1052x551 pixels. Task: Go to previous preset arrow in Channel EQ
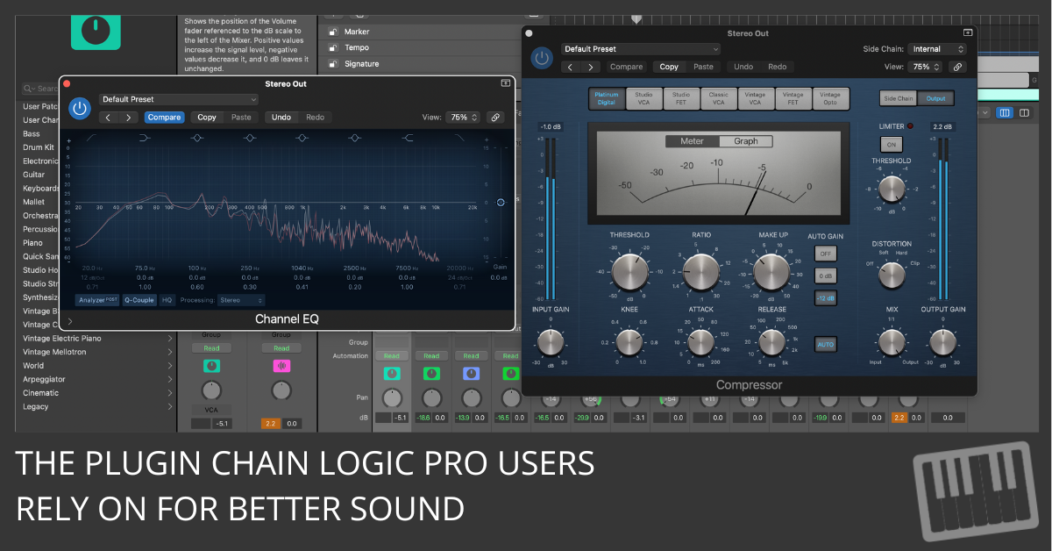[109, 118]
